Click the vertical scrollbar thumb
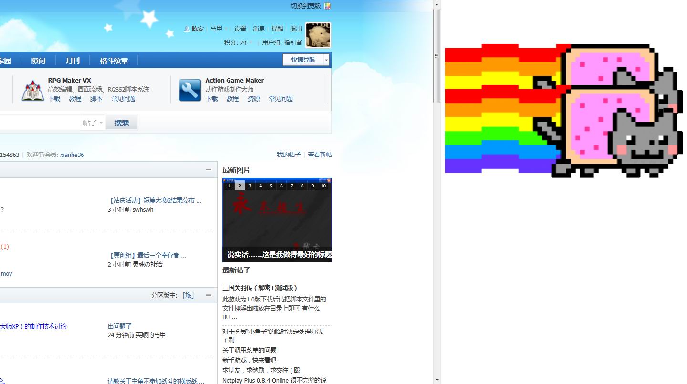The height and width of the screenshot is (384, 687). (x=437, y=55)
